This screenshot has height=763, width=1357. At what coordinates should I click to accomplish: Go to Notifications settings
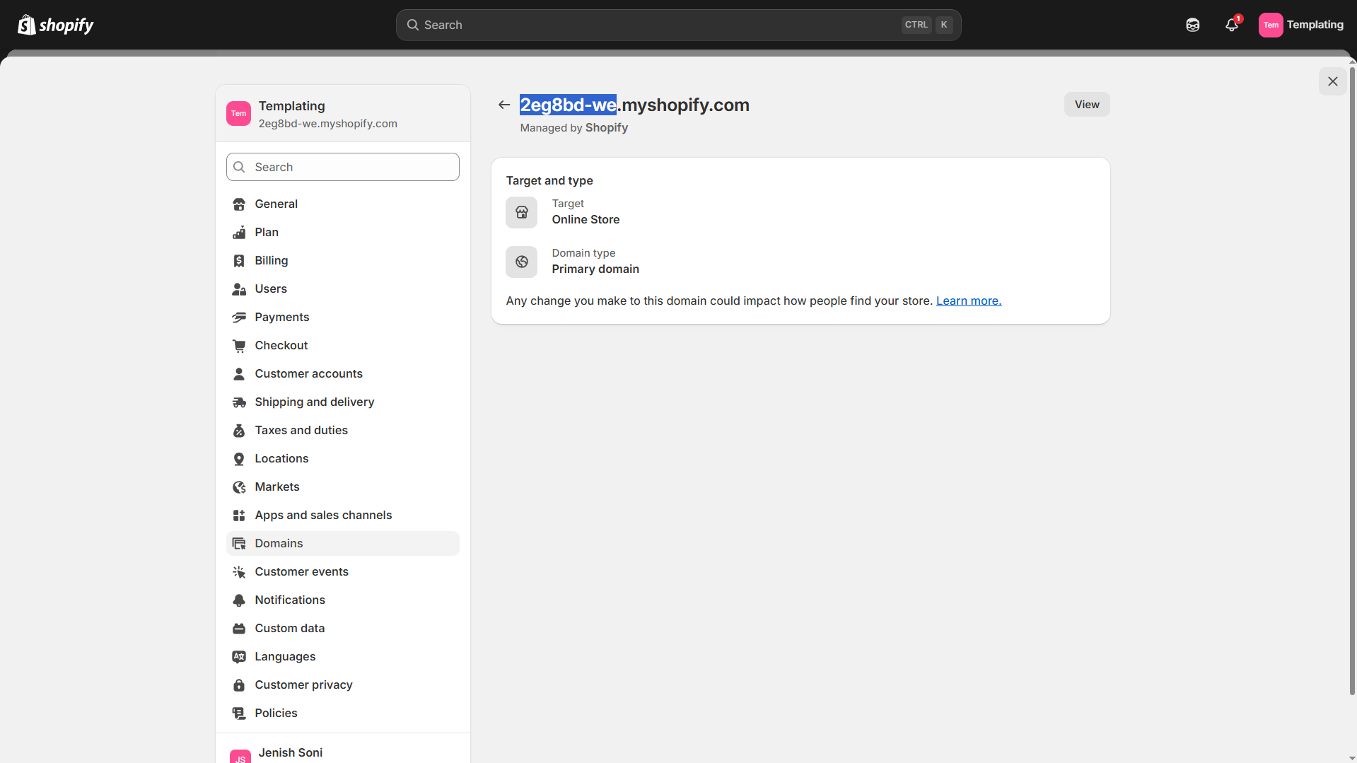tap(343, 600)
